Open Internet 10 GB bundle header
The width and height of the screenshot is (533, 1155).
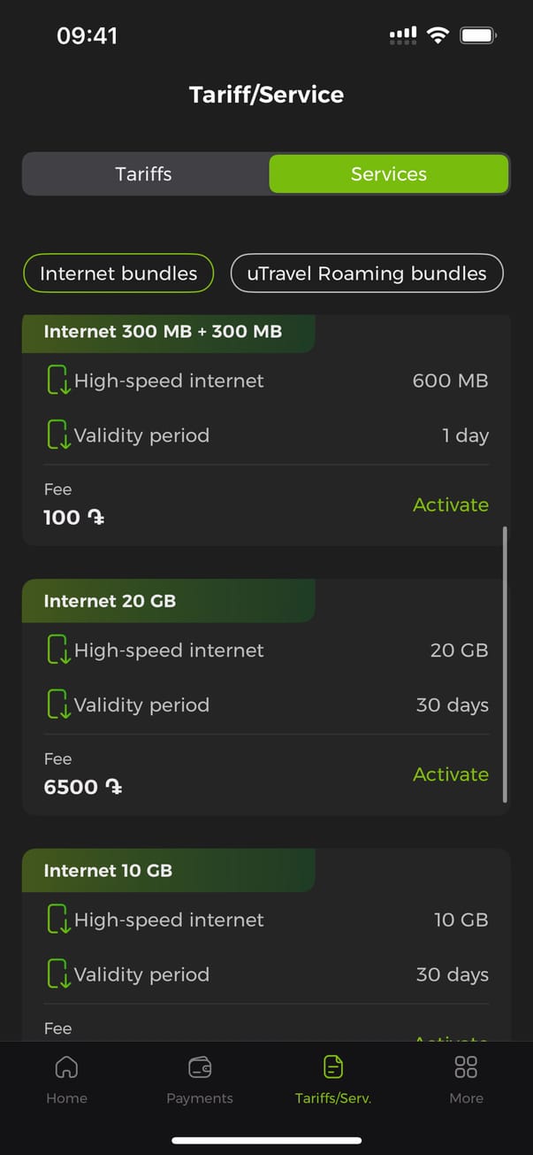tap(168, 871)
